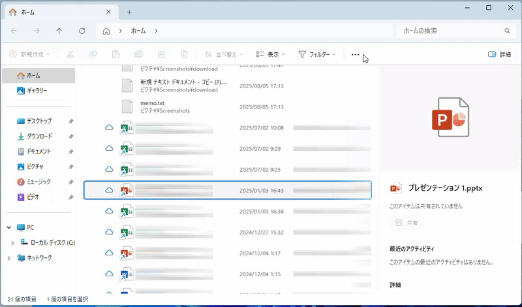Expand the chevron after ホーム in address bar
522x307 pixels.
pos(156,31)
